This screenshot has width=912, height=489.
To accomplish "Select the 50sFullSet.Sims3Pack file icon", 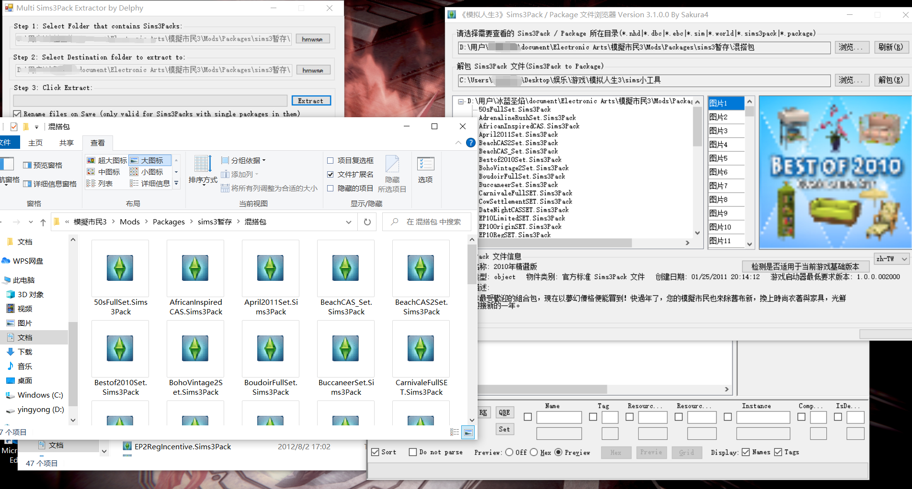I will [x=120, y=268].
